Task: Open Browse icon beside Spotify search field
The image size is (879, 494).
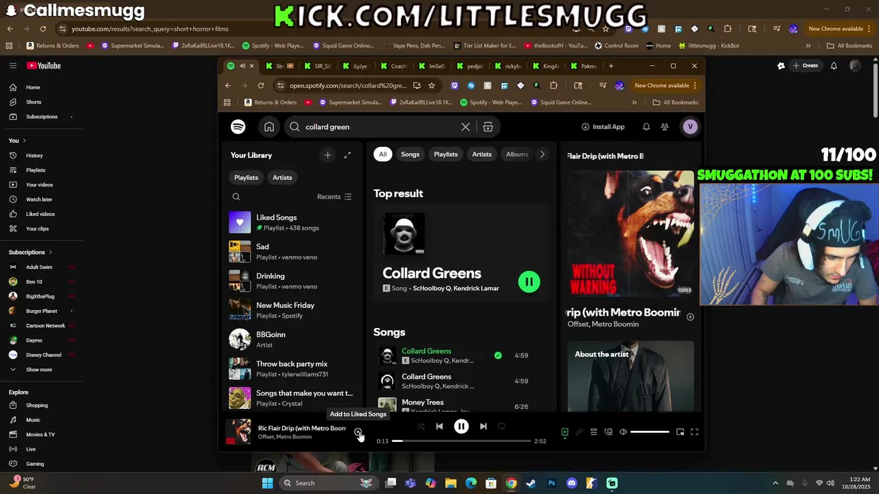Action: [488, 127]
